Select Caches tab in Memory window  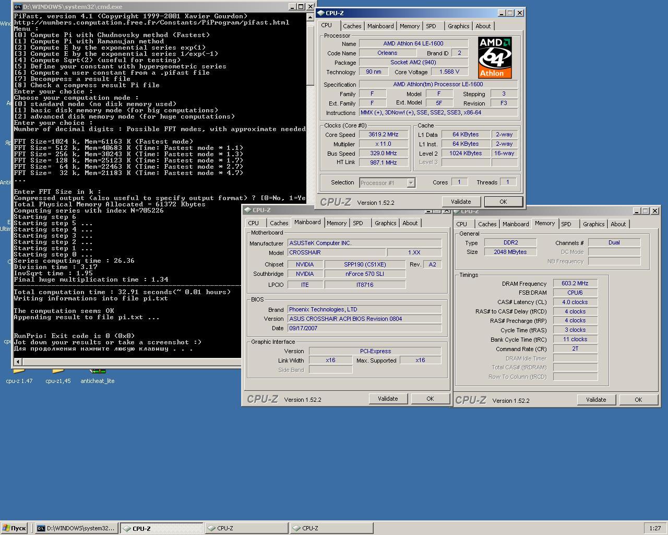pyautogui.click(x=487, y=224)
